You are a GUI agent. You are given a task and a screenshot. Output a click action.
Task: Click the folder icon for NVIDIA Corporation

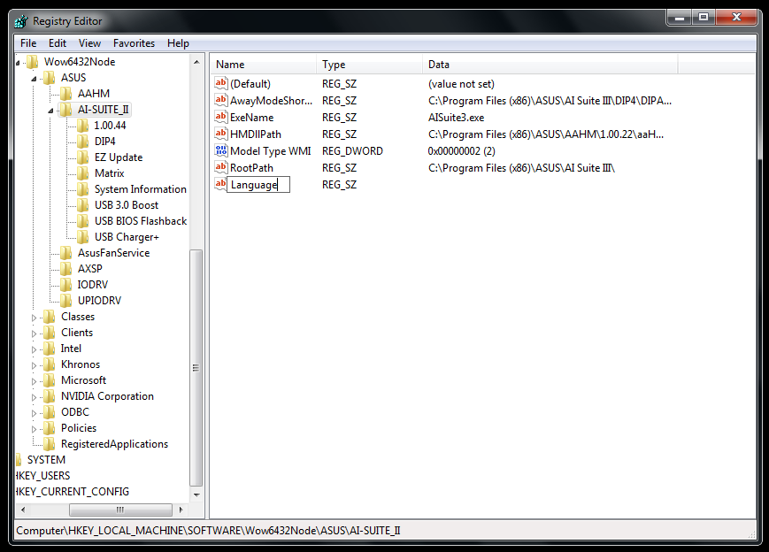click(50, 396)
